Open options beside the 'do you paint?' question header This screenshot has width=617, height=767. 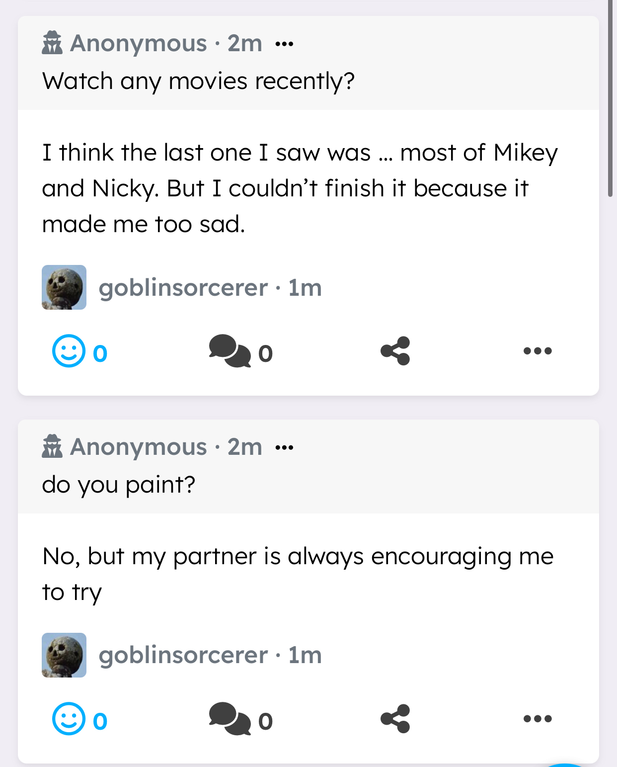[x=284, y=448]
